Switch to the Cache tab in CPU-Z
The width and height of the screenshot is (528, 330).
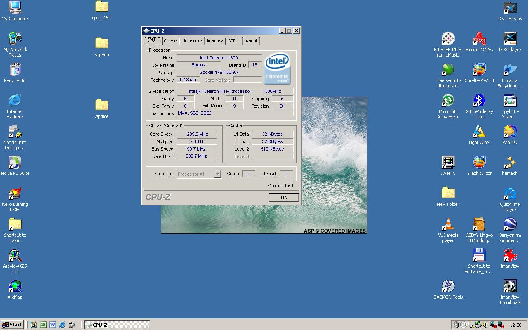pos(170,41)
